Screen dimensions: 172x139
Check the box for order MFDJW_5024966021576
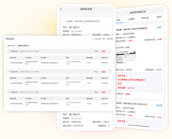click(64, 21)
